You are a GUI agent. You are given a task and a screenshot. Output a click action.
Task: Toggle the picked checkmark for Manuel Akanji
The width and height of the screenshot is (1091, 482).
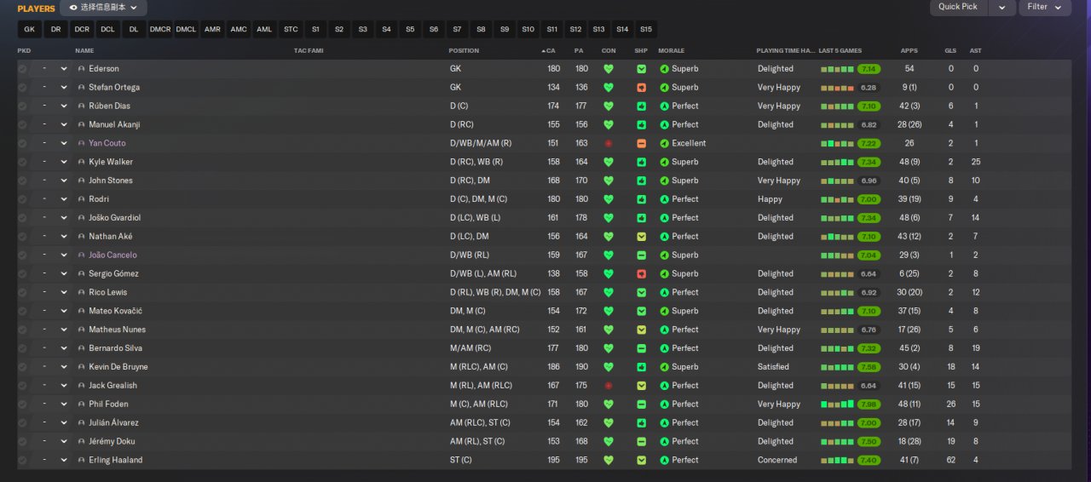click(x=22, y=125)
